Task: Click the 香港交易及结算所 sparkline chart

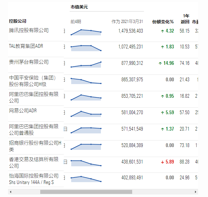Action: click(x=86, y=163)
